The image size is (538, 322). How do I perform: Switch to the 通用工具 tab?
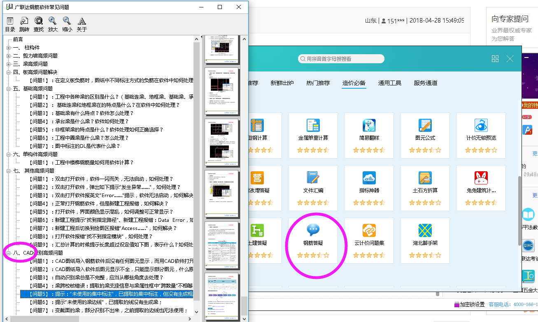pyautogui.click(x=390, y=83)
